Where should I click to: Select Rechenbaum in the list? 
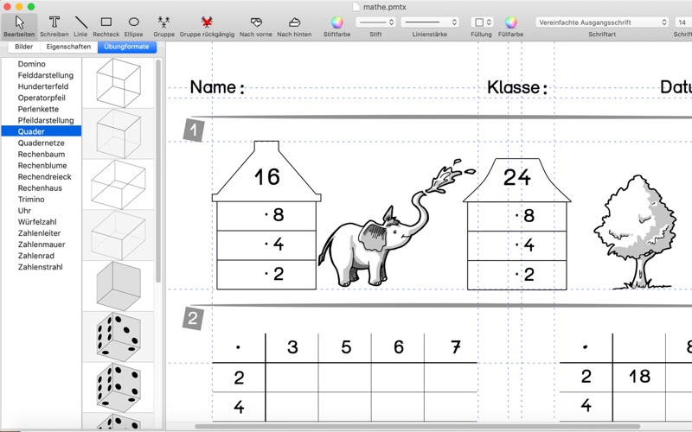point(41,155)
